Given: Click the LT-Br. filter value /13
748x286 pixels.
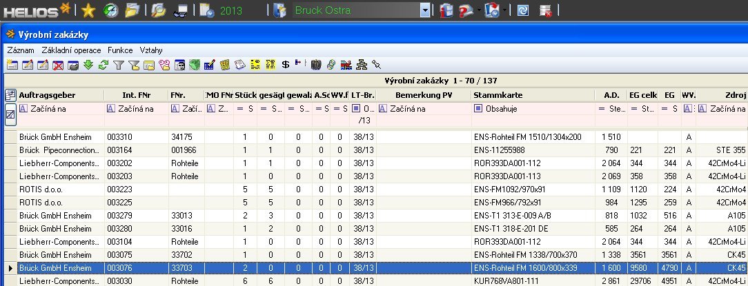Looking at the screenshot, I should [x=364, y=121].
